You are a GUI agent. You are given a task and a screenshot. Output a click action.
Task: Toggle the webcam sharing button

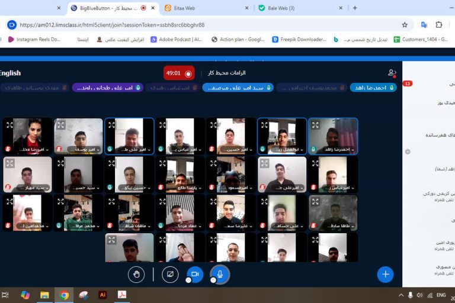(x=195, y=274)
